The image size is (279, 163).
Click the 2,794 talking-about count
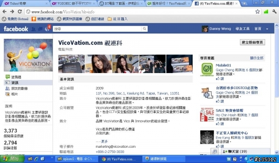tap(10, 143)
